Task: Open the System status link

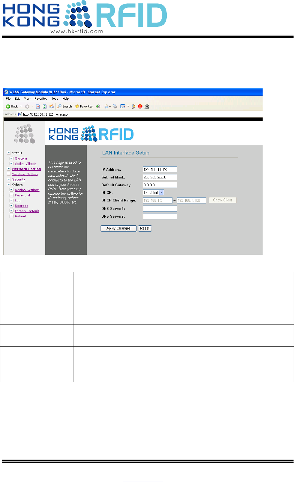Action: tap(21, 159)
